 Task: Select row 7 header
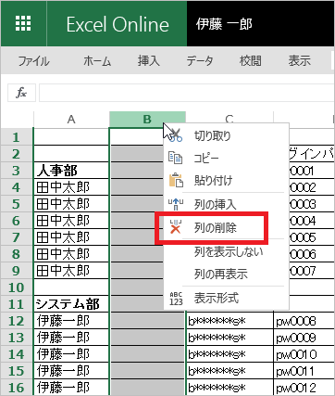[x=17, y=237]
